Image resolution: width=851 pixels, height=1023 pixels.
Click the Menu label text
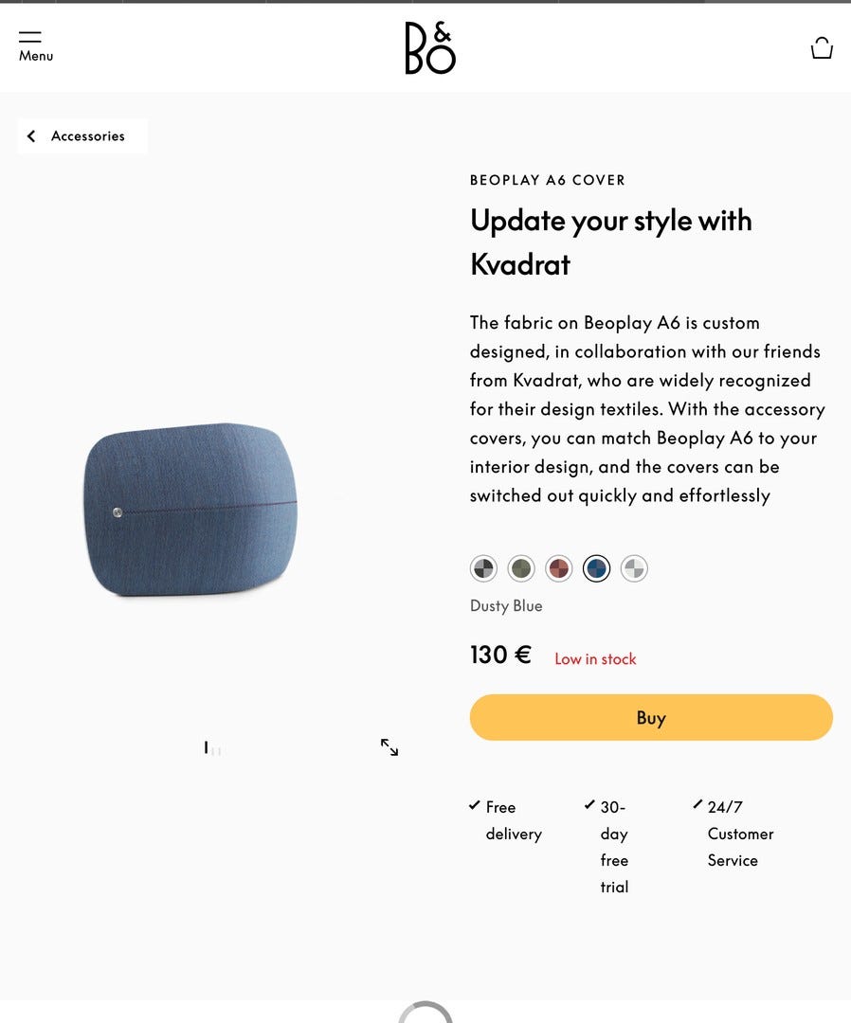[x=36, y=56]
